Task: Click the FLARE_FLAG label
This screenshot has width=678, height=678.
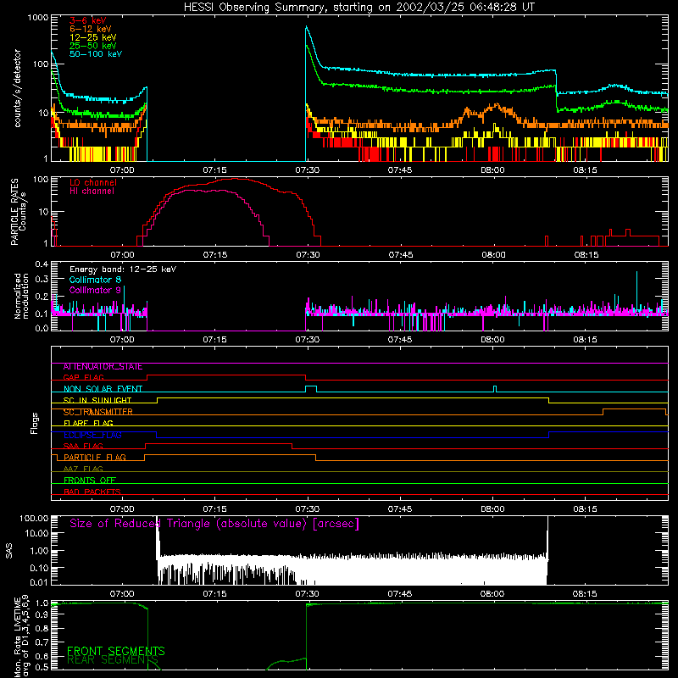Action: click(x=88, y=423)
